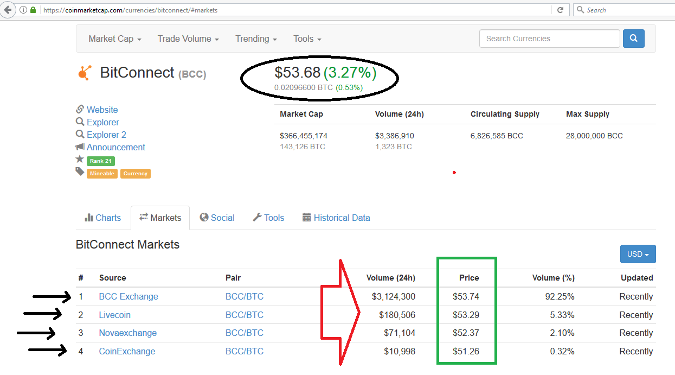Click the blue search magnifier button
The image size is (675, 375).
click(634, 39)
